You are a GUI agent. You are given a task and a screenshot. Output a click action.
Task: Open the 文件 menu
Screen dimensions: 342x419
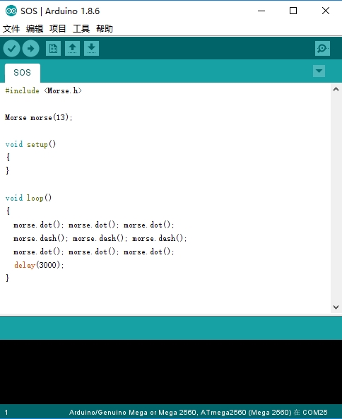(11, 28)
